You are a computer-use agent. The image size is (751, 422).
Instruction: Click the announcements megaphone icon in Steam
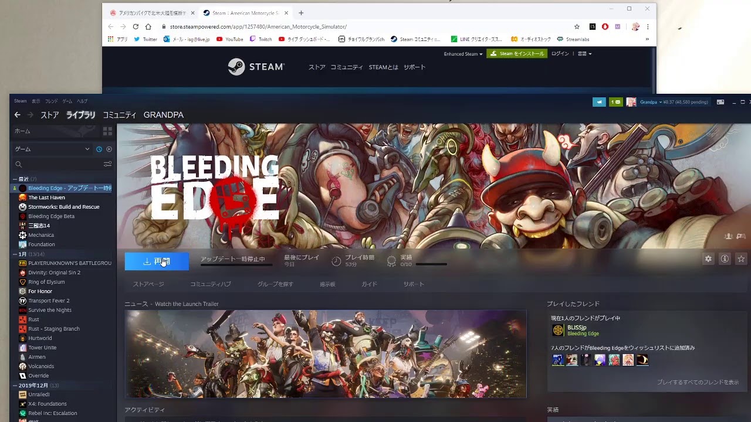point(599,102)
